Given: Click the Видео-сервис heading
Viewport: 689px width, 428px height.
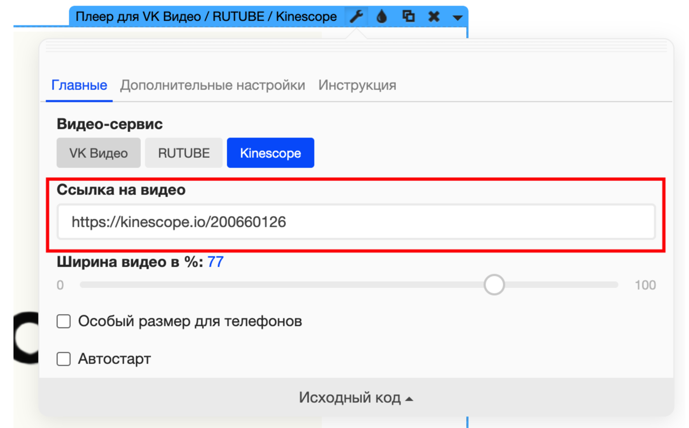Looking at the screenshot, I should [110, 124].
